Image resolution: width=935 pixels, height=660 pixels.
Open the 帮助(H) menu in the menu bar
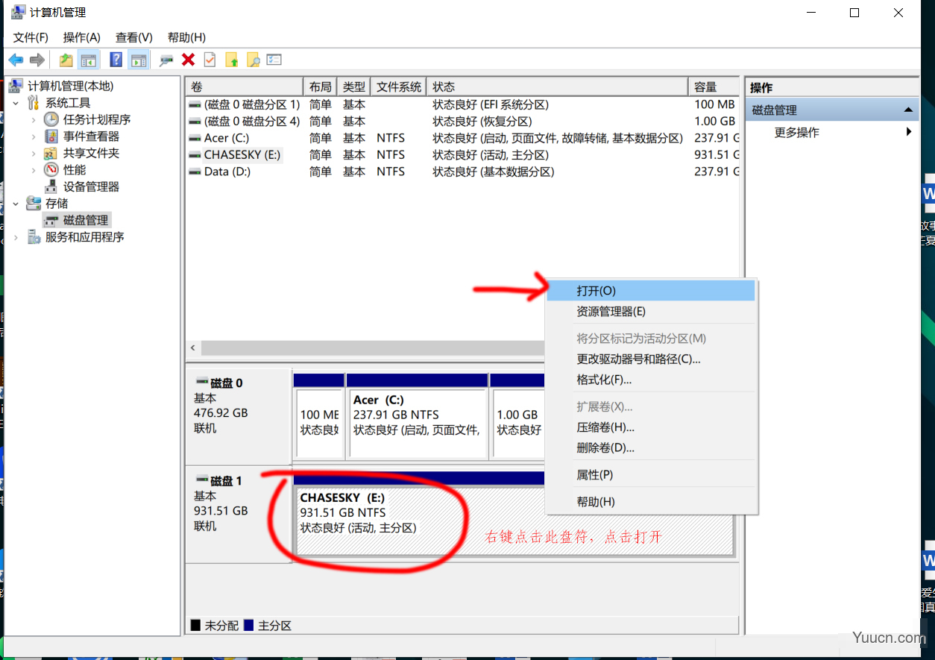tap(186, 37)
